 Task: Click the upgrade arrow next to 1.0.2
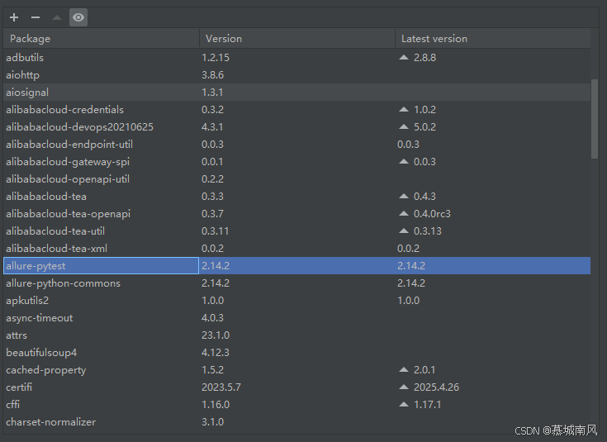(404, 109)
